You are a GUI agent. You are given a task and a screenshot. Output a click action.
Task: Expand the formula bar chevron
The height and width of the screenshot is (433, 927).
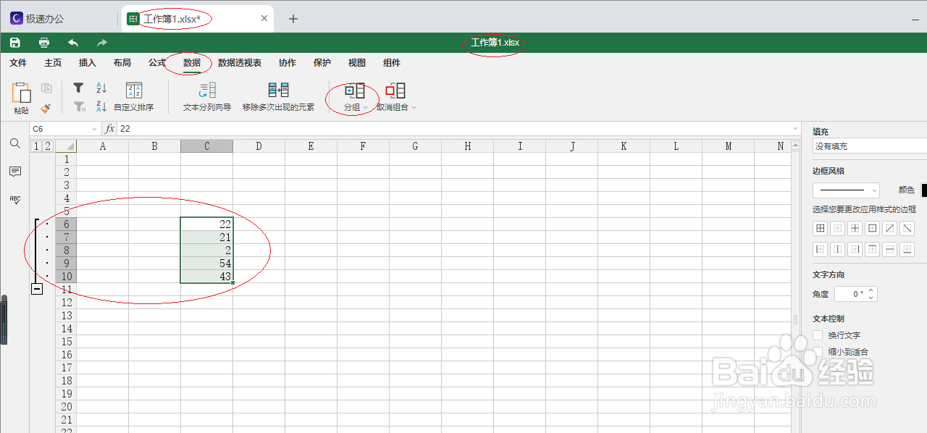(796, 129)
